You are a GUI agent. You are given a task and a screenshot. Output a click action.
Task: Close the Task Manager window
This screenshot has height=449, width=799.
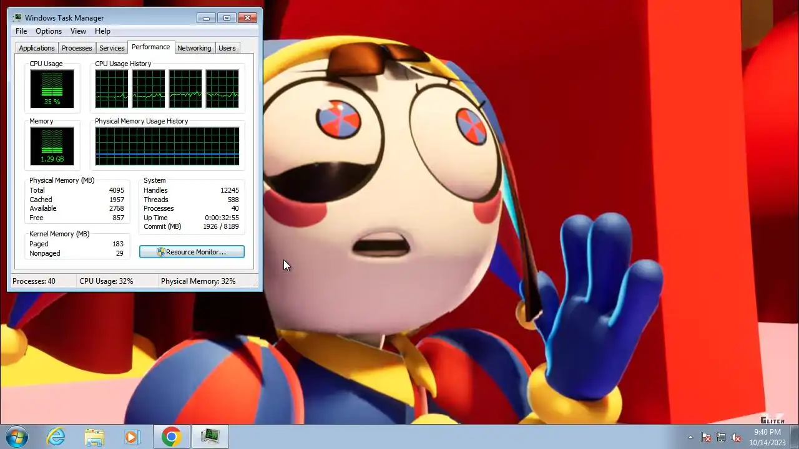(248, 17)
